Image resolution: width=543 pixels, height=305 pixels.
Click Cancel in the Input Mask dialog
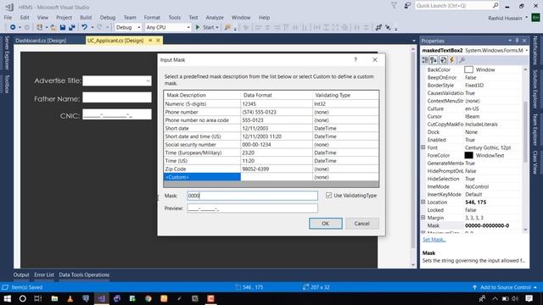(362, 224)
